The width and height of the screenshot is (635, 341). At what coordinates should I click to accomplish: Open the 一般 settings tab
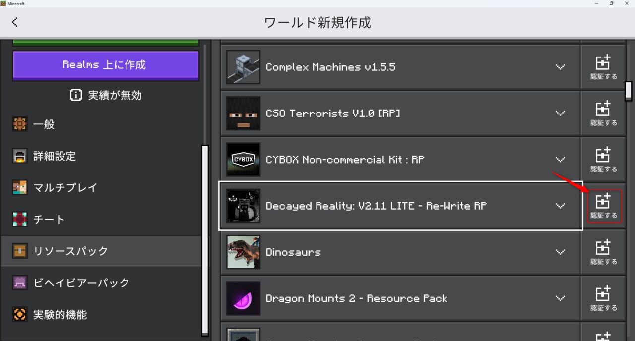click(101, 124)
